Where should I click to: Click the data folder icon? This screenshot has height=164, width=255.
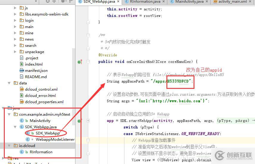tap(16, 83)
